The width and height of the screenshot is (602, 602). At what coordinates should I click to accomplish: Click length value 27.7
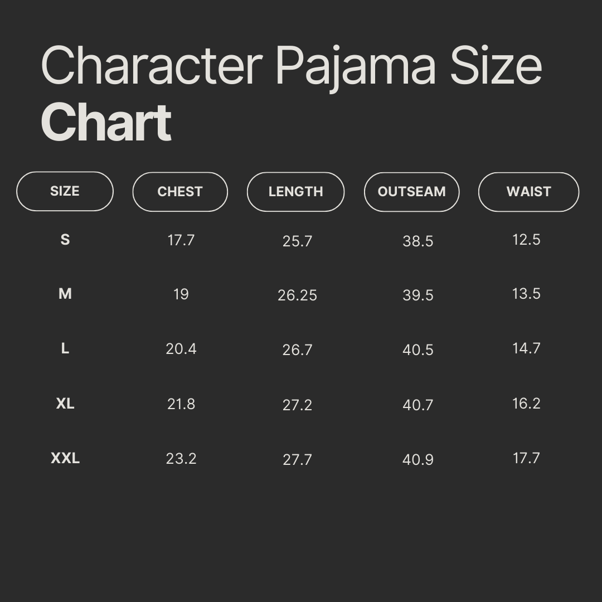pos(297,460)
